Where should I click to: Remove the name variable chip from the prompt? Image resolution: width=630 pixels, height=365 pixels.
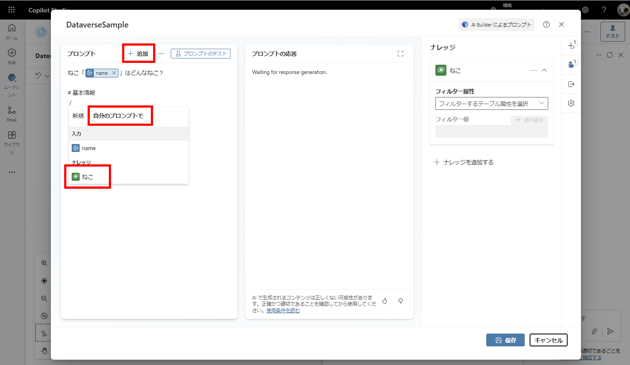[113, 73]
